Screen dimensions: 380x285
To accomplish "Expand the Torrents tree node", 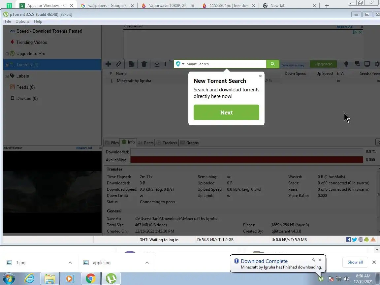I will (x=7, y=65).
